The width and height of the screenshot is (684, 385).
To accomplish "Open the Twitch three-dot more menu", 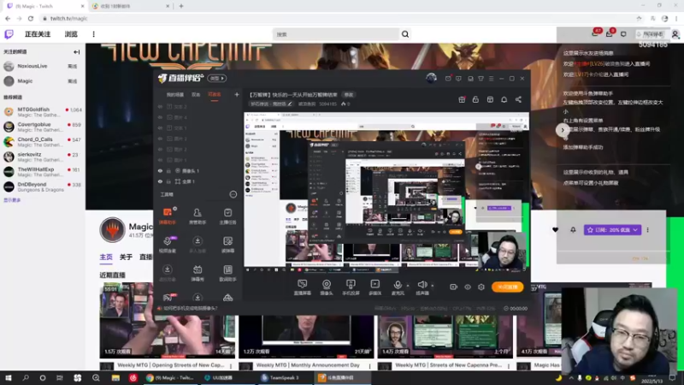I will pos(93,34).
